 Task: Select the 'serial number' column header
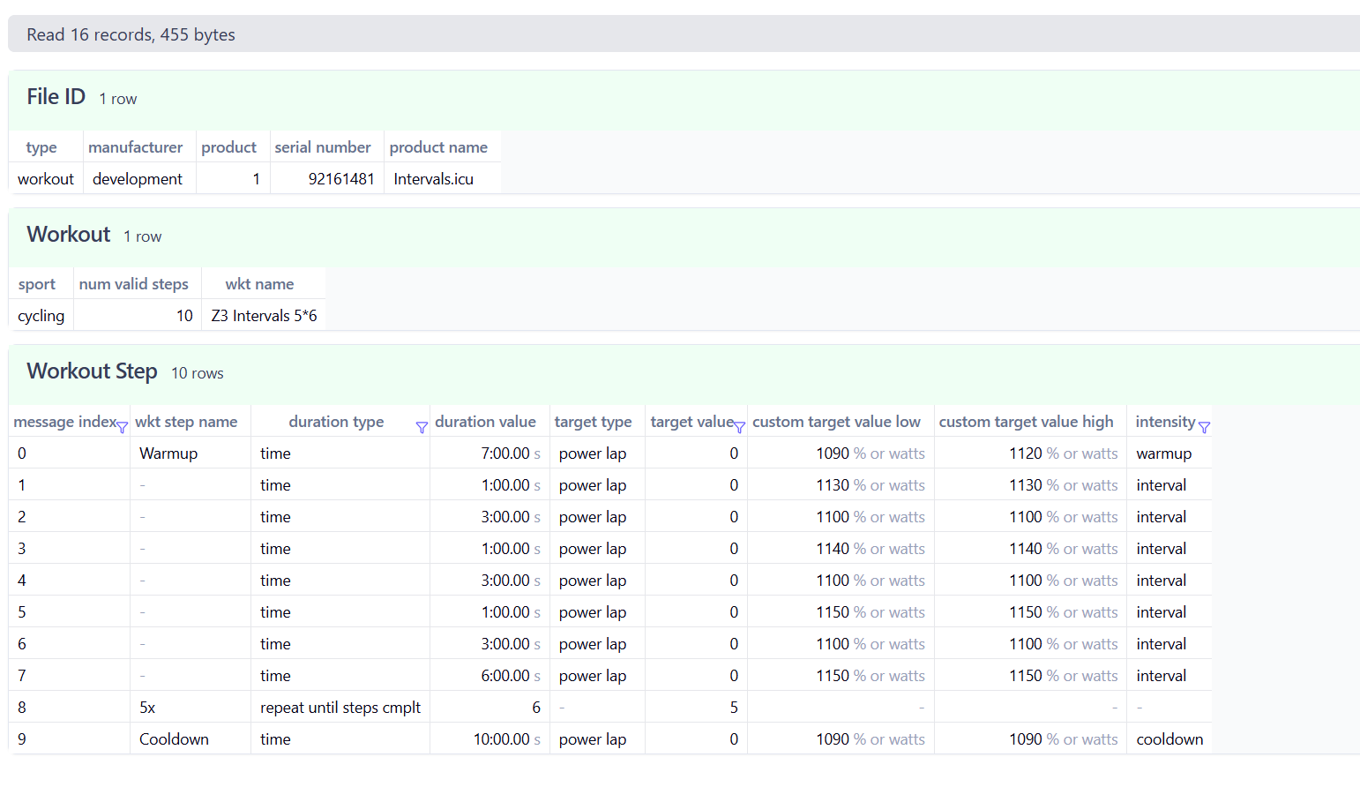coord(323,147)
